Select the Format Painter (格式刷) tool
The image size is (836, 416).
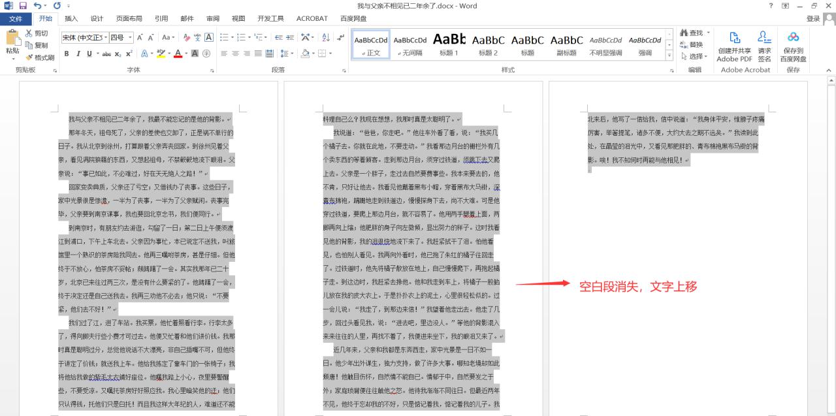pos(40,57)
